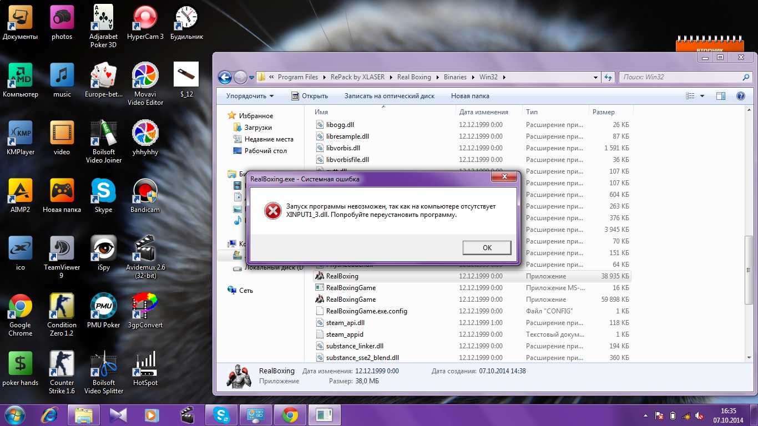Open the HotSpot desktop shortcut
The image size is (758, 426).
pos(145,368)
